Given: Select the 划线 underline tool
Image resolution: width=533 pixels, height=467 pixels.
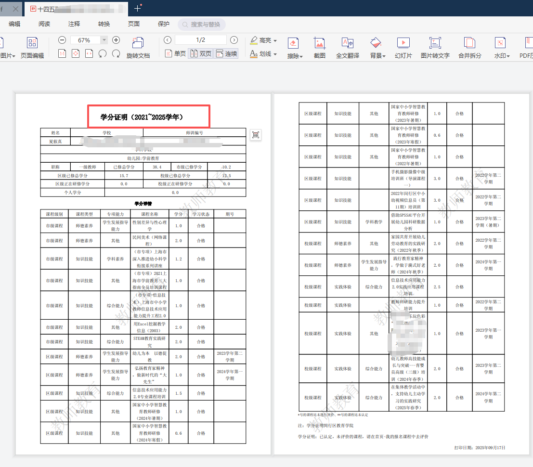Looking at the screenshot, I should [260, 54].
